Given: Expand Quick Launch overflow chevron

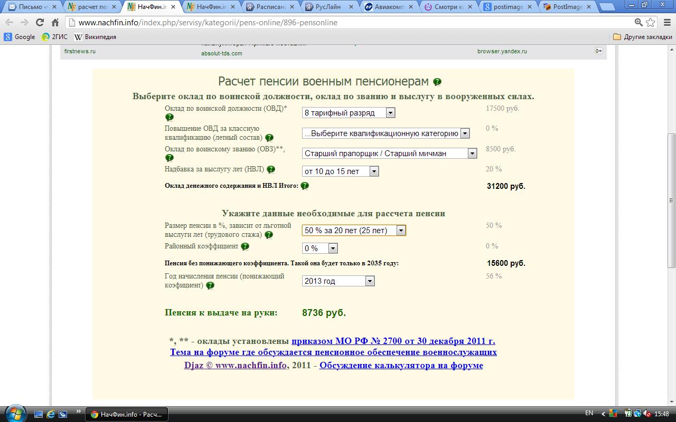Looking at the screenshot, I should [x=79, y=412].
